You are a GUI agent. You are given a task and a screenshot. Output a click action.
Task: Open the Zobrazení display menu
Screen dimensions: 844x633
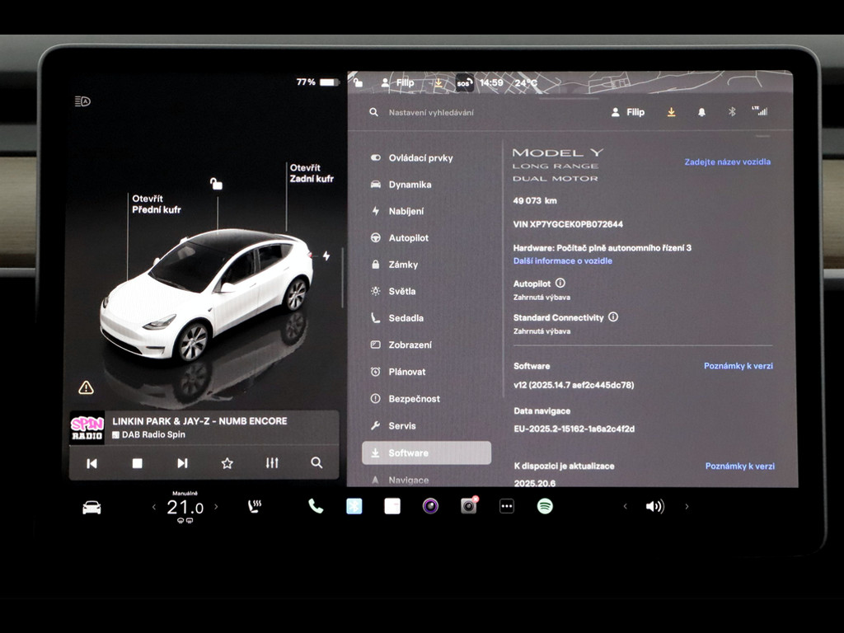[x=401, y=345]
